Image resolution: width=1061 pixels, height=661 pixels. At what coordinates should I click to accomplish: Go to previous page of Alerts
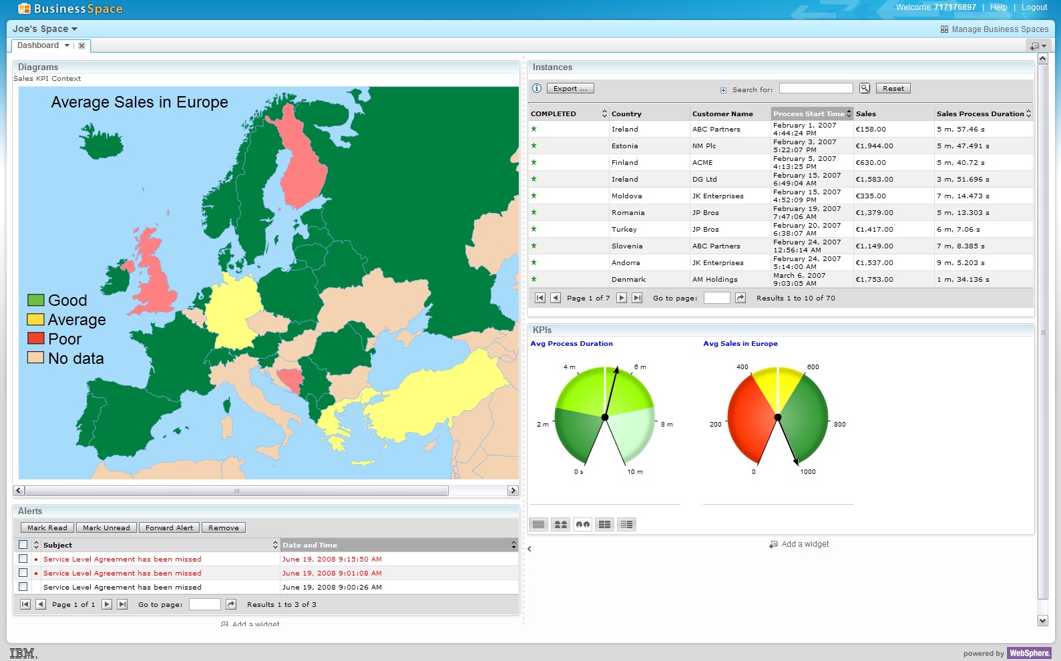[41, 604]
